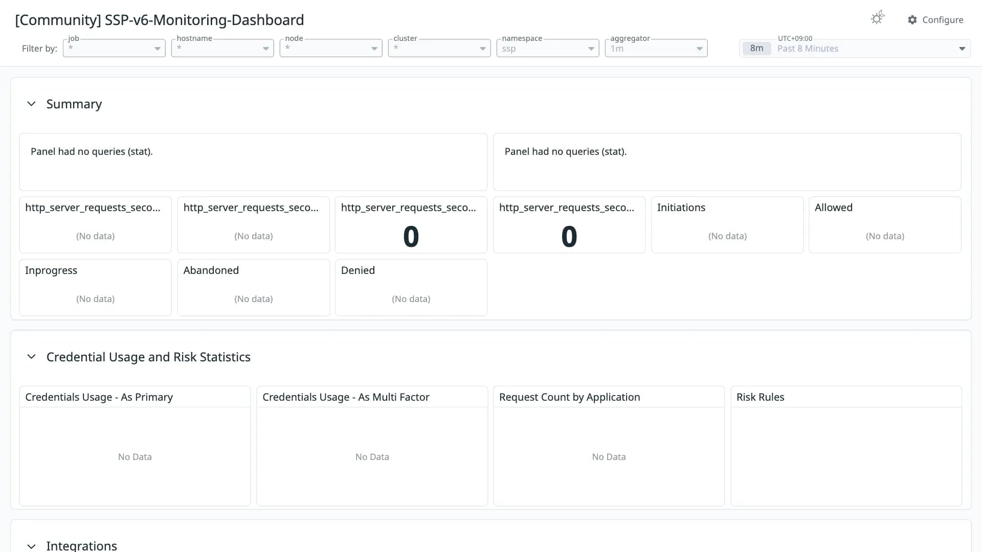
Task: Click the 8m time range badge
Action: tap(756, 49)
